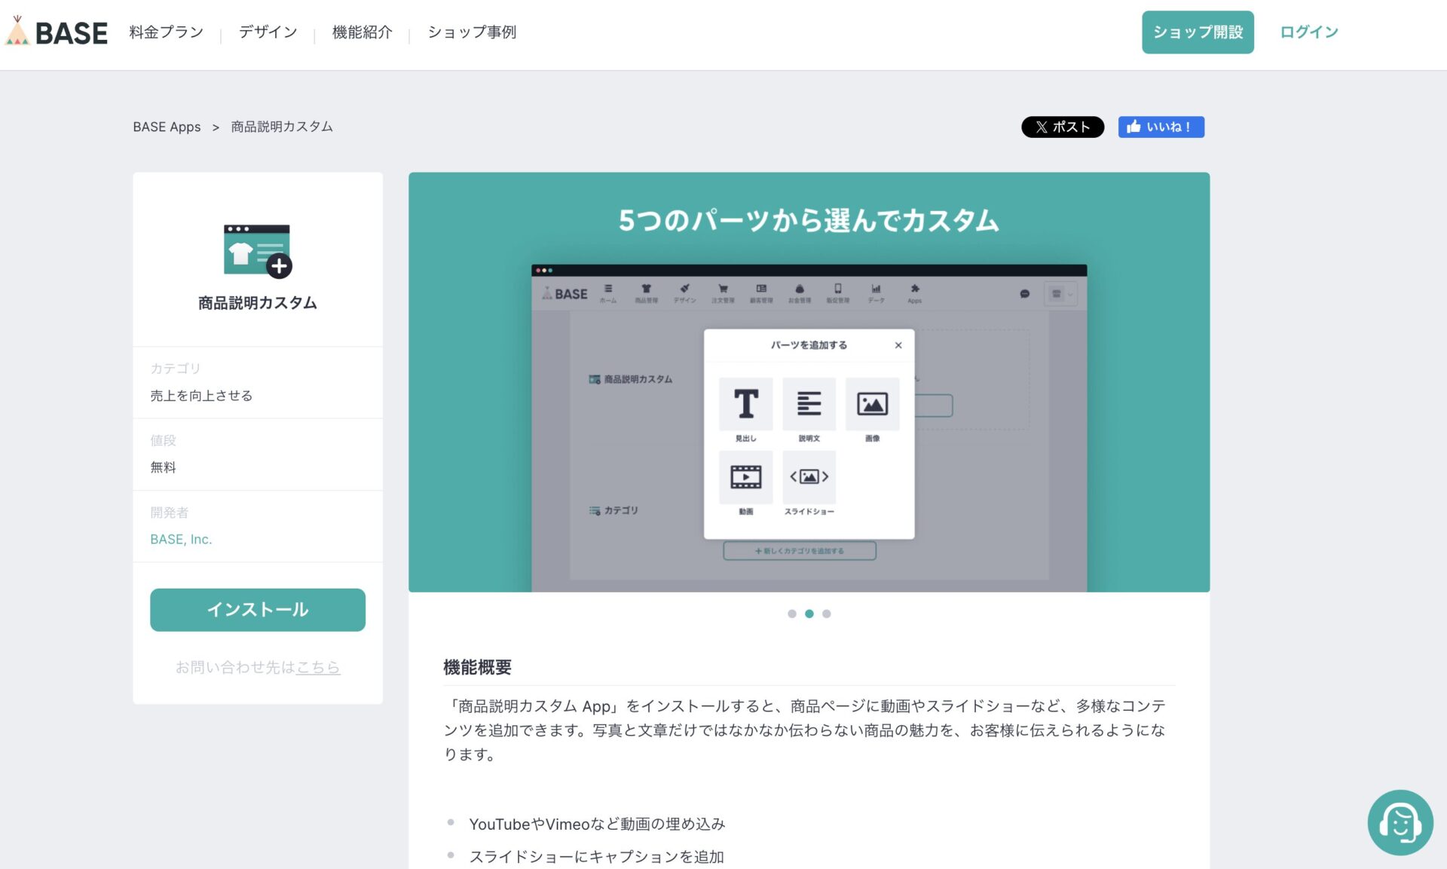
Task: Click the 見出し heading part icon
Action: pyautogui.click(x=745, y=405)
